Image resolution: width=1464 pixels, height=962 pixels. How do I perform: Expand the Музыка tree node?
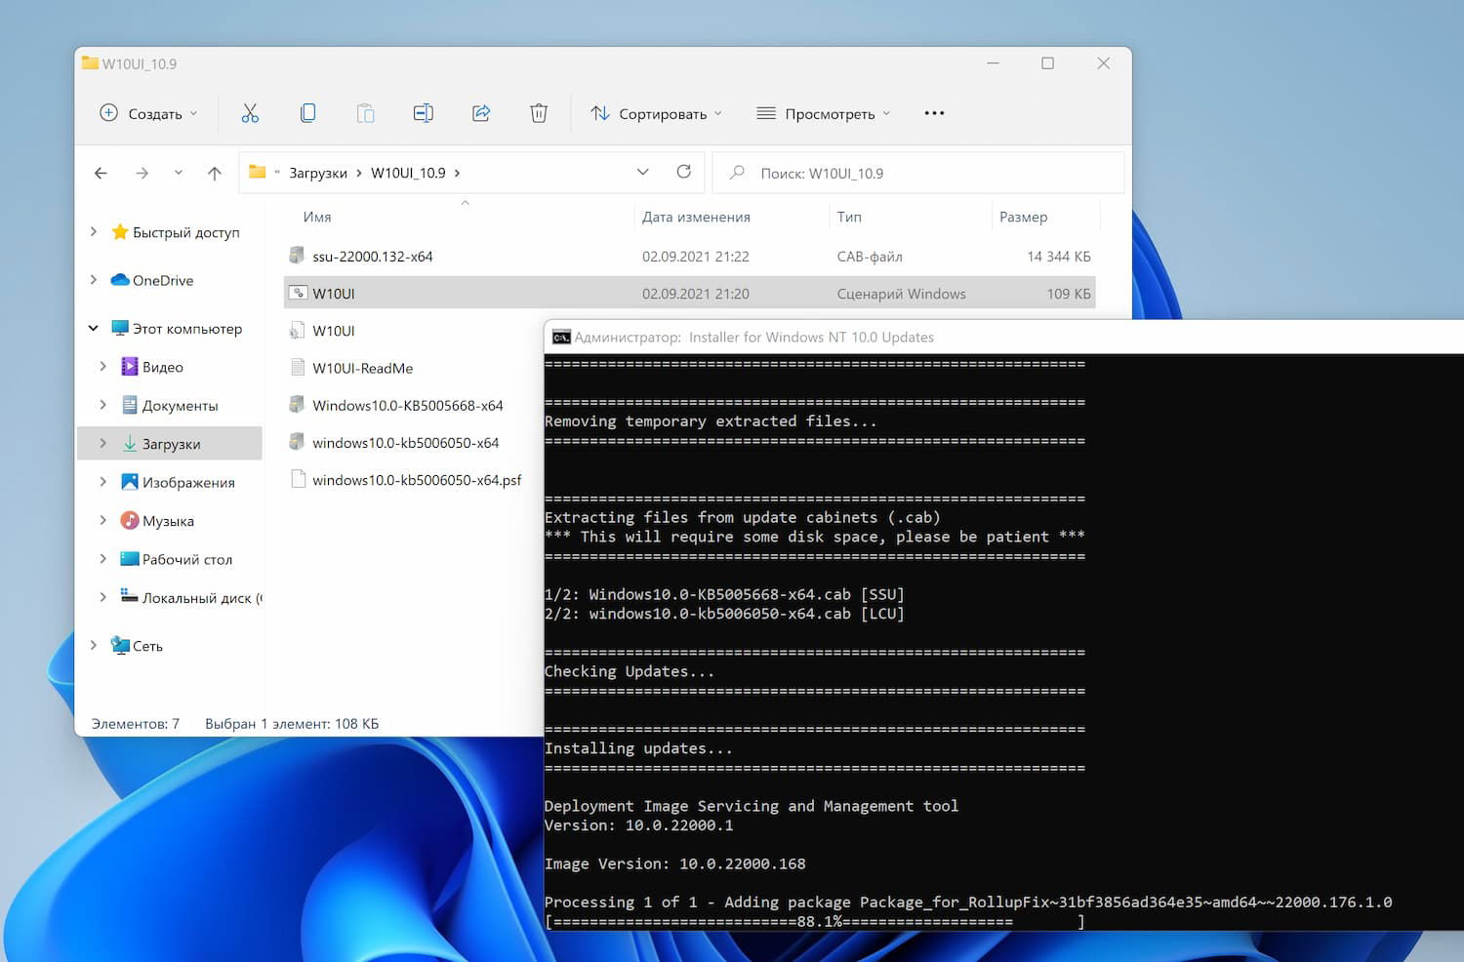click(x=103, y=521)
